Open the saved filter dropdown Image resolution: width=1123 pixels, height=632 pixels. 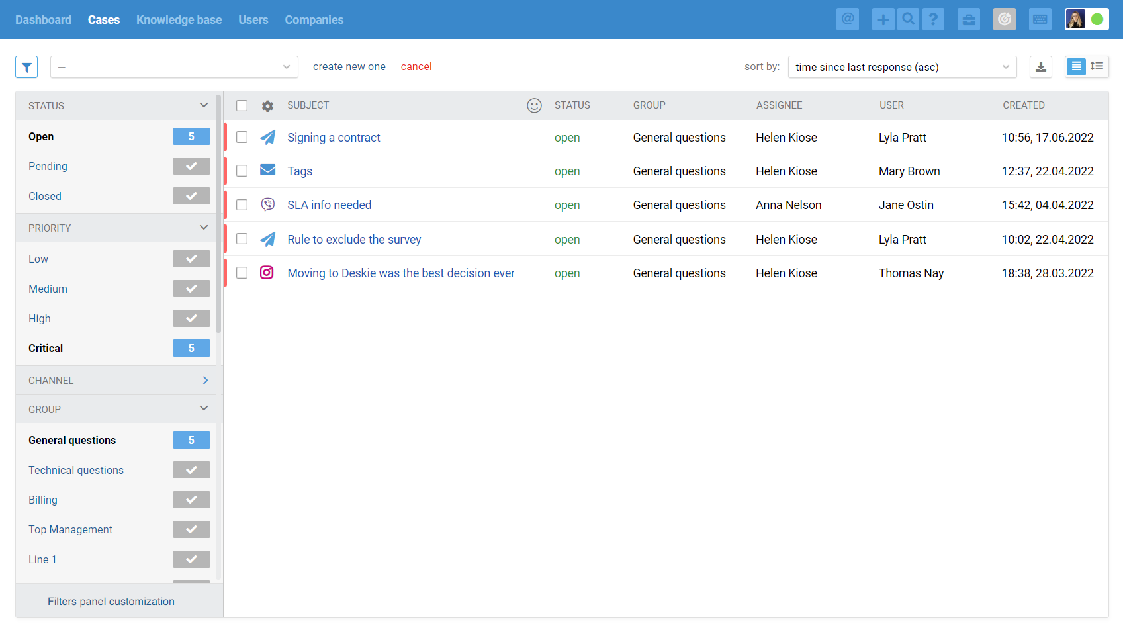174,67
